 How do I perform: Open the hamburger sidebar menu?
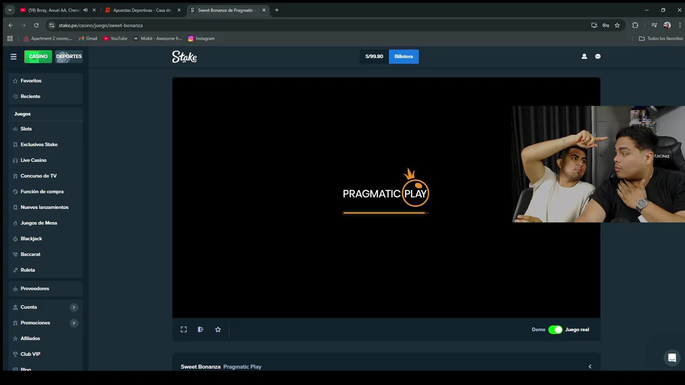[x=13, y=57]
